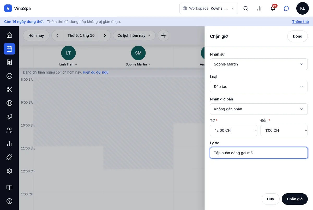Expand the Nhân sự dropdown
313x210 pixels.
[x=259, y=64]
